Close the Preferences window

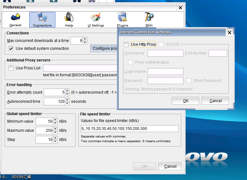tap(180, 8)
